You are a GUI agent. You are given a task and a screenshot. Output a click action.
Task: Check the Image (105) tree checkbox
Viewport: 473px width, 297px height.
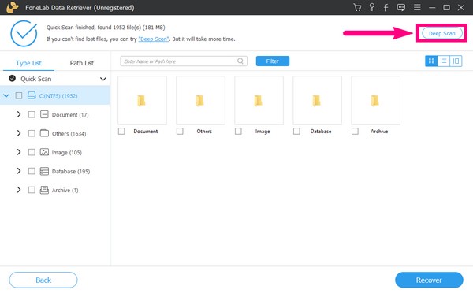tap(32, 152)
